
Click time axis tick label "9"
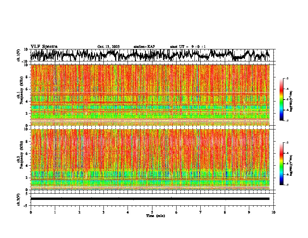pyautogui.click(x=249, y=212)
